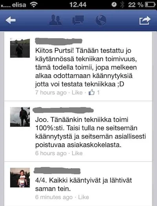Tap the Bluetooth icon in status bar
This screenshot has height=206, width=157.
[x=122, y=5]
